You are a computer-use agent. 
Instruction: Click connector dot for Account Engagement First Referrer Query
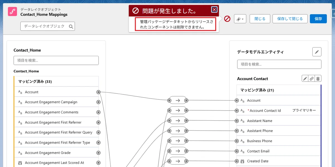point(98,132)
